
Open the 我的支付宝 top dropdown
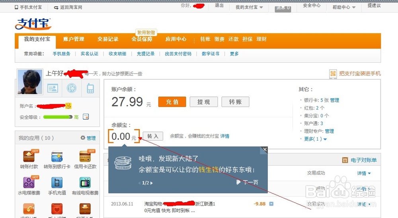(x=249, y=7)
